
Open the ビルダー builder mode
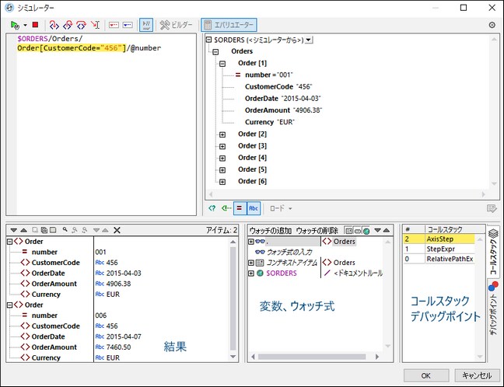177,25
